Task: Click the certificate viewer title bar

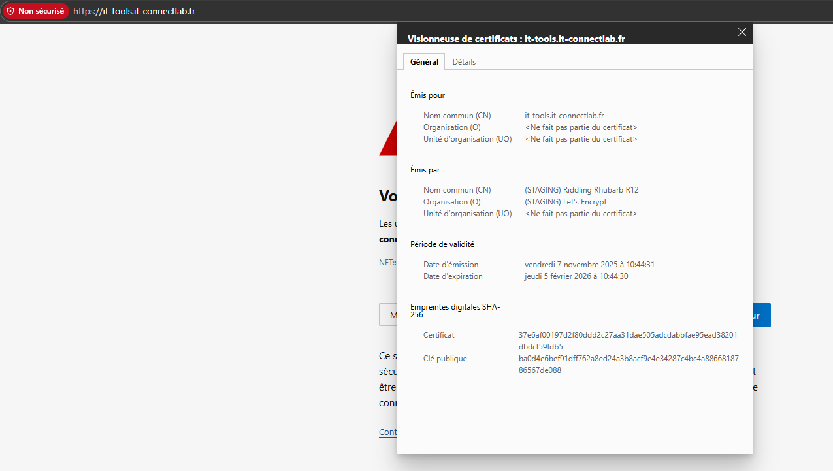Action: click(x=516, y=39)
